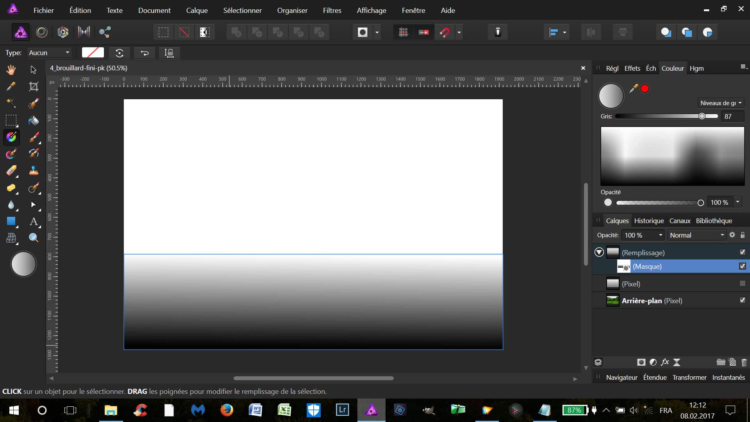The image size is (750, 422).
Task: Select the Zoom magnifier tool
Action: click(34, 238)
